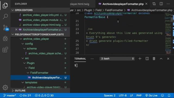
Task: Open the Search view in activity bar
Action: point(5,16)
